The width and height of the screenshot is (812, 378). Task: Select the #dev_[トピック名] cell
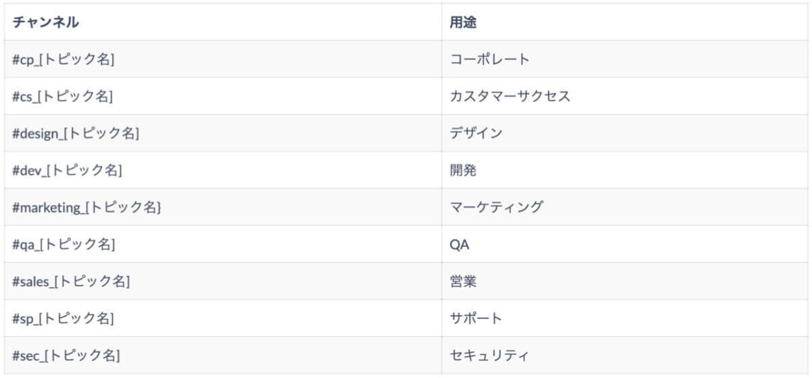[223, 170]
